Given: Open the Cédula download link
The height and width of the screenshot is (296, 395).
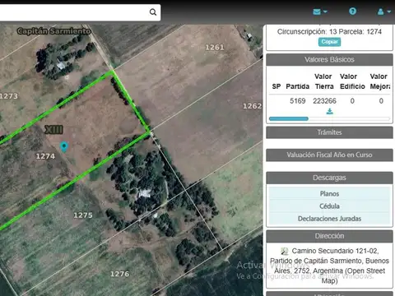Looking at the screenshot, I should pyautogui.click(x=329, y=206).
